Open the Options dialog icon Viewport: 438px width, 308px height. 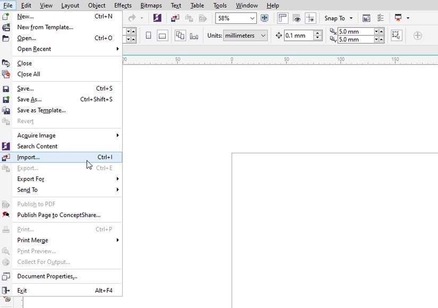coord(380,18)
